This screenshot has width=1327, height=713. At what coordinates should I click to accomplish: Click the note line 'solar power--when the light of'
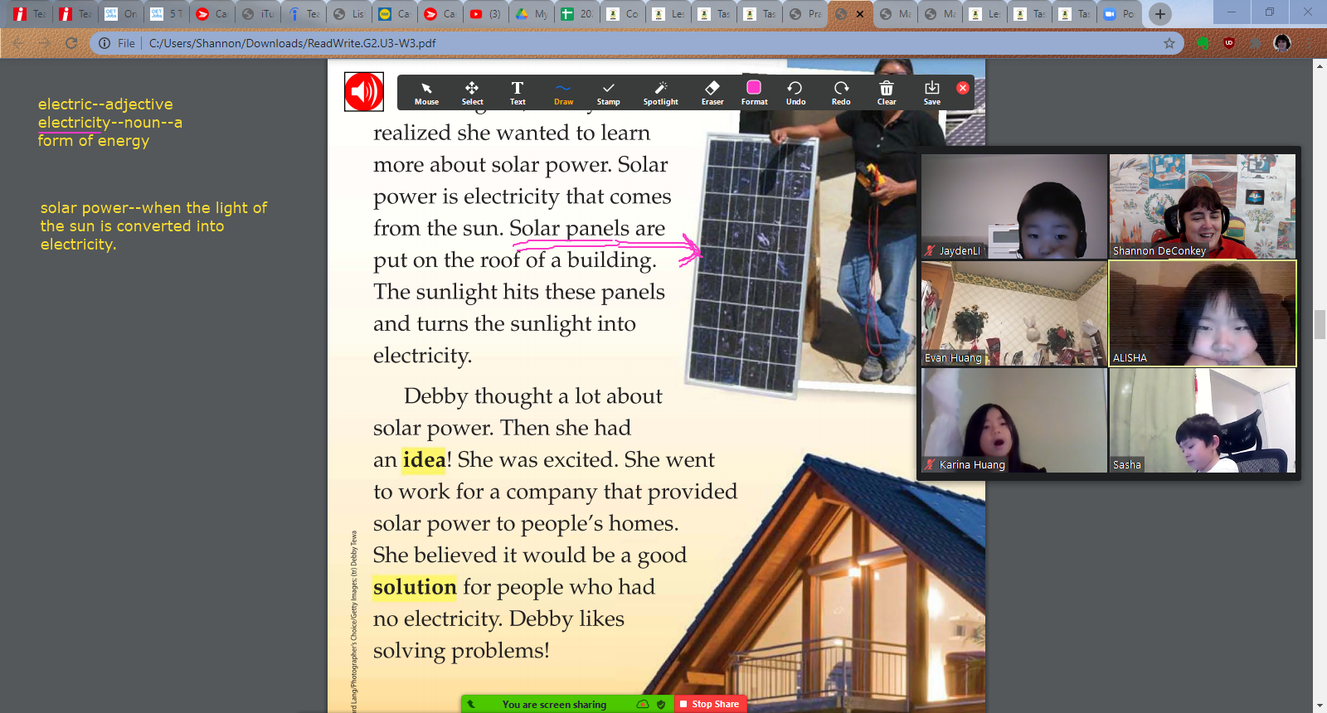pos(154,208)
